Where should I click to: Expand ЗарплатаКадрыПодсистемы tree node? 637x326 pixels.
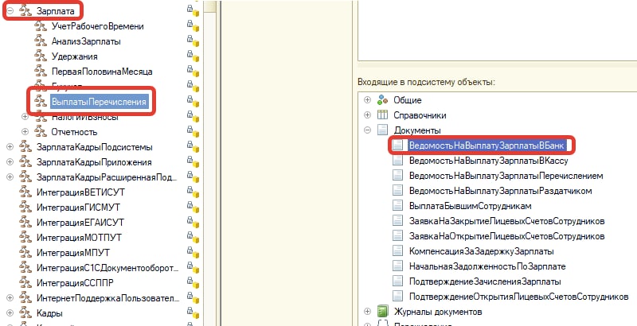coord(10,147)
